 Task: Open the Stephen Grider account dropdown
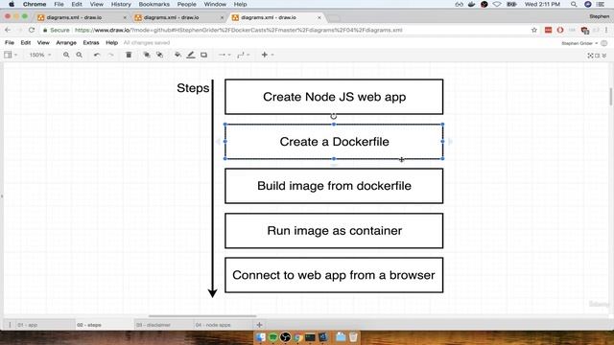579,43
